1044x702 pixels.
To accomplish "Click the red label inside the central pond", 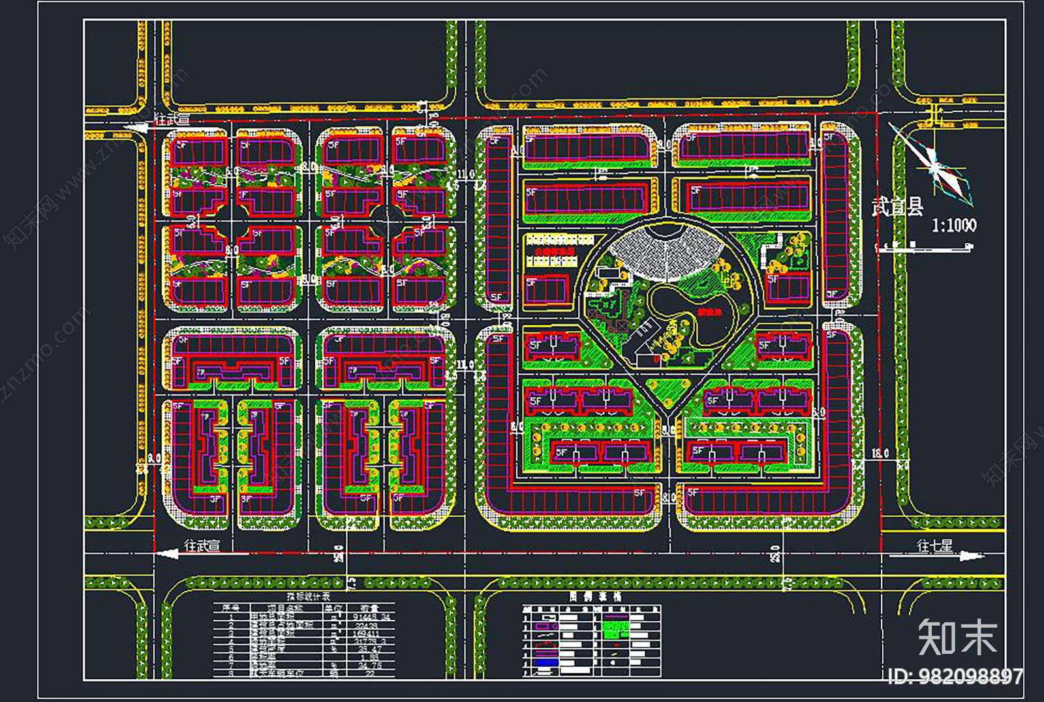I will tap(709, 313).
